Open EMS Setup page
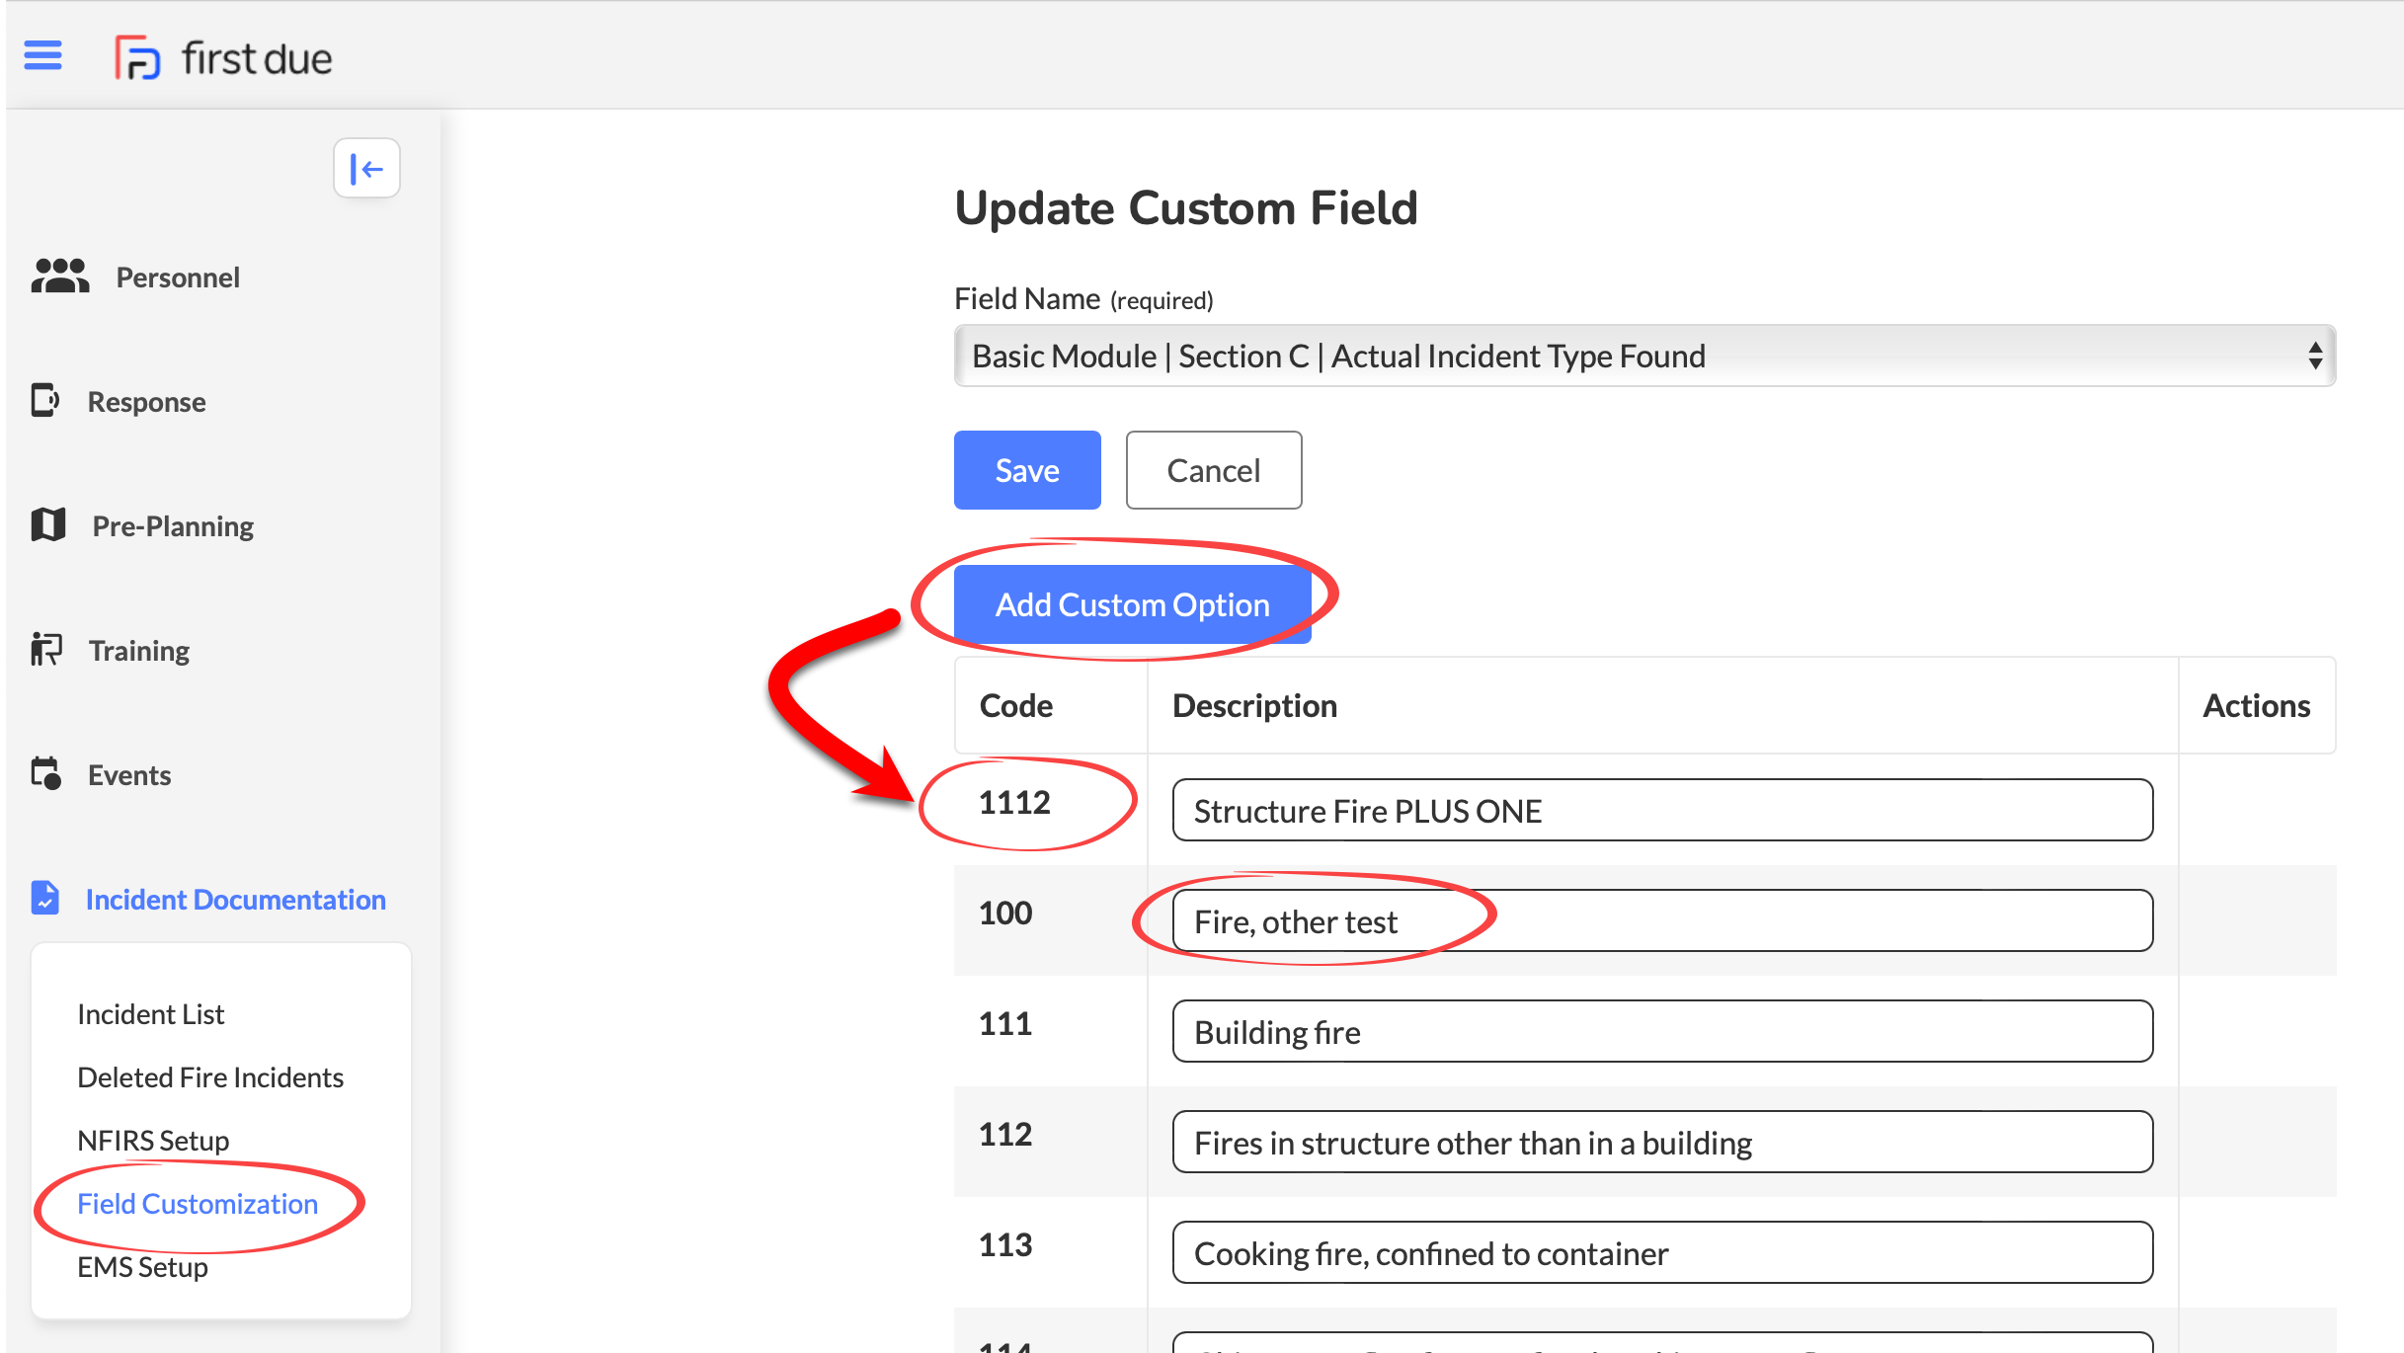This screenshot has width=2404, height=1353. (142, 1267)
